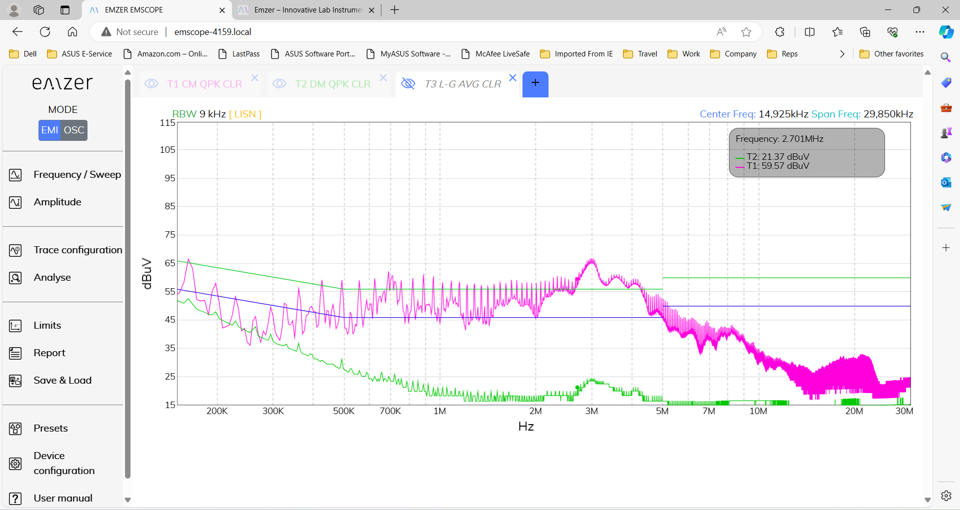
Task: Open Work favorites folder
Action: click(684, 54)
